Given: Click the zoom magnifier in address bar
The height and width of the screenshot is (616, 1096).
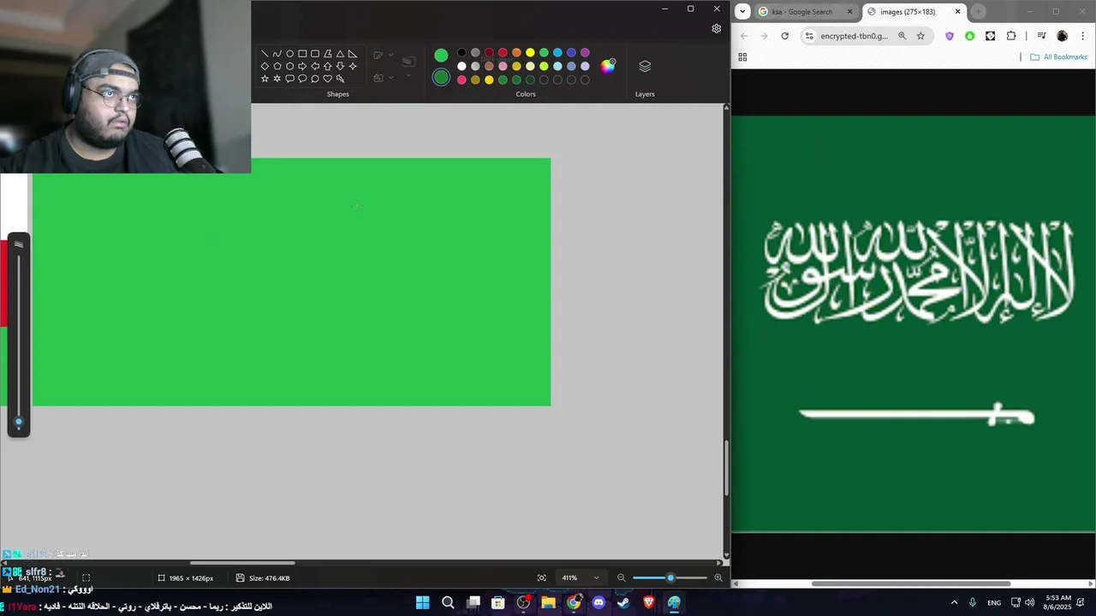Looking at the screenshot, I should (x=902, y=36).
